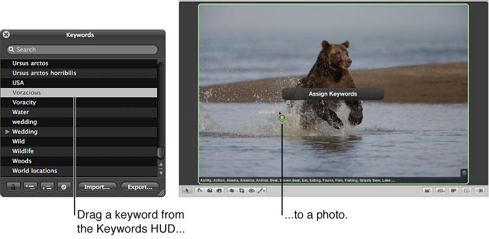Open the Viewer Mode pop-up menu
Image resolution: width=489 pixels, height=239 pixels.
[x=441, y=191]
